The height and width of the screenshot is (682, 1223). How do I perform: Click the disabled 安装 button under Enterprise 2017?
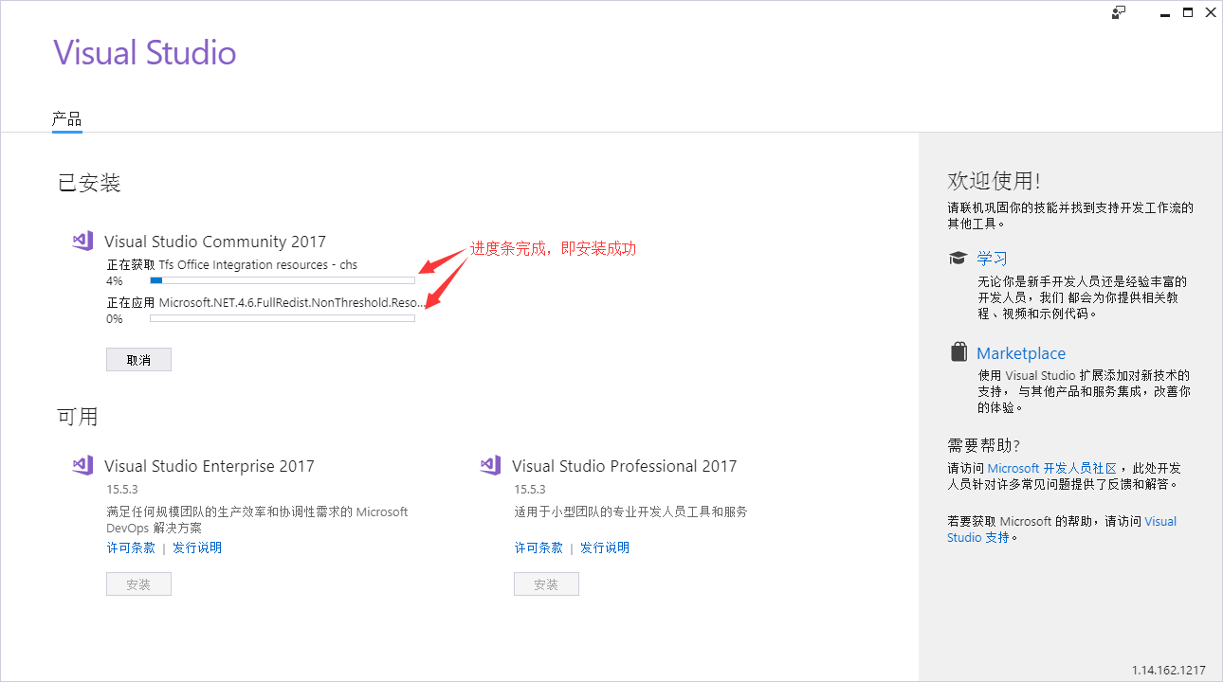coord(138,583)
